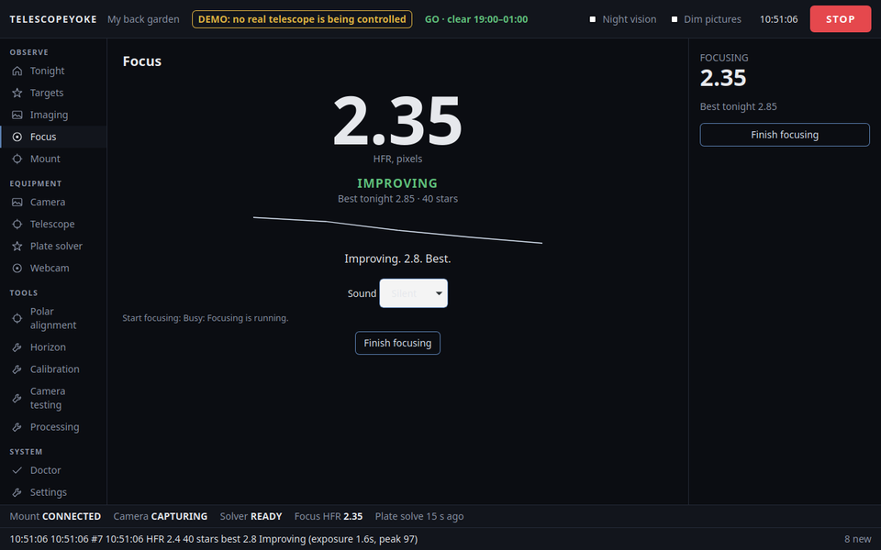Viewport: 881px width, 550px height.
Task: Click Finish focusing in the right Focusing panel
Action: coord(785,135)
